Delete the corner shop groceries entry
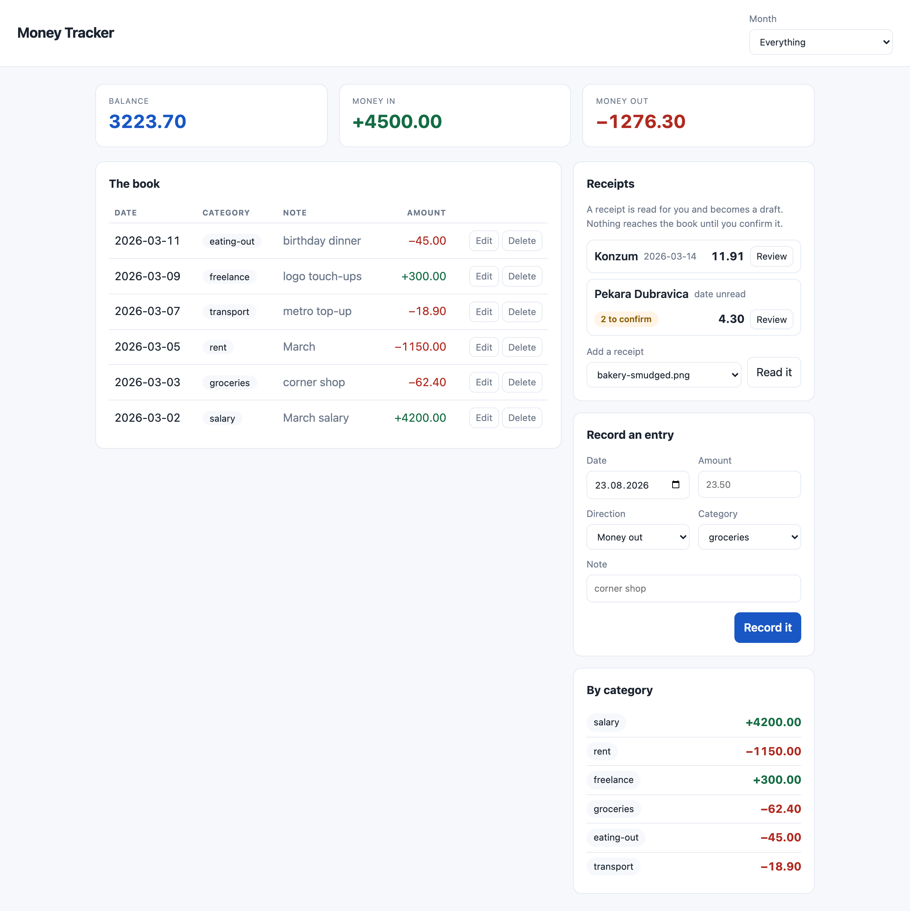This screenshot has height=911, width=910. pos(522,382)
